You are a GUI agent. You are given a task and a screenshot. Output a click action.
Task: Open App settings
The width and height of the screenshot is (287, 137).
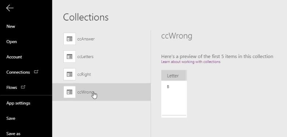[x=18, y=103]
